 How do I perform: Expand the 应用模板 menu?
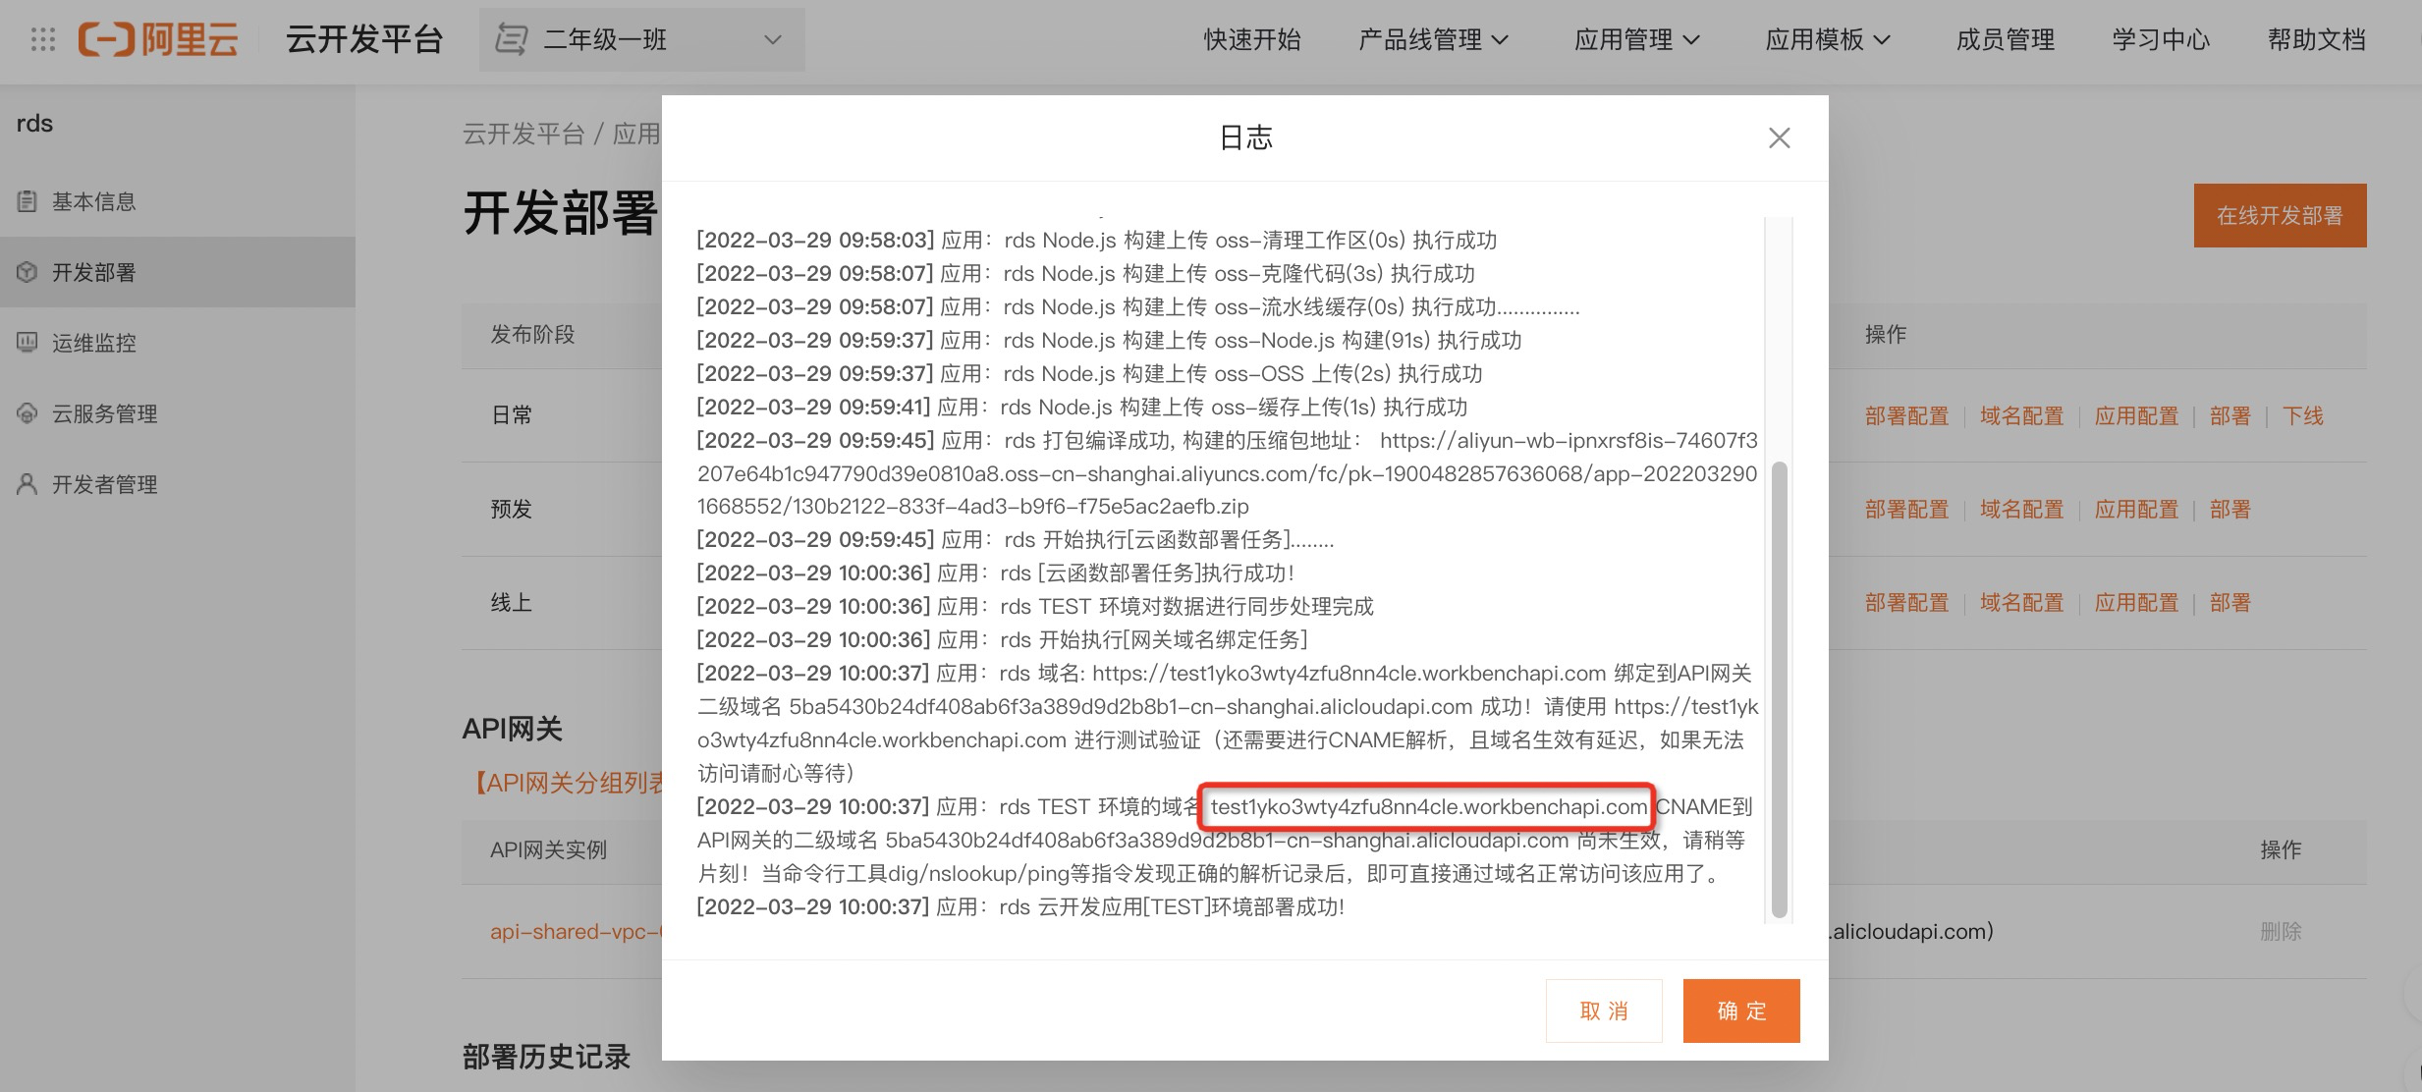(x=1828, y=40)
